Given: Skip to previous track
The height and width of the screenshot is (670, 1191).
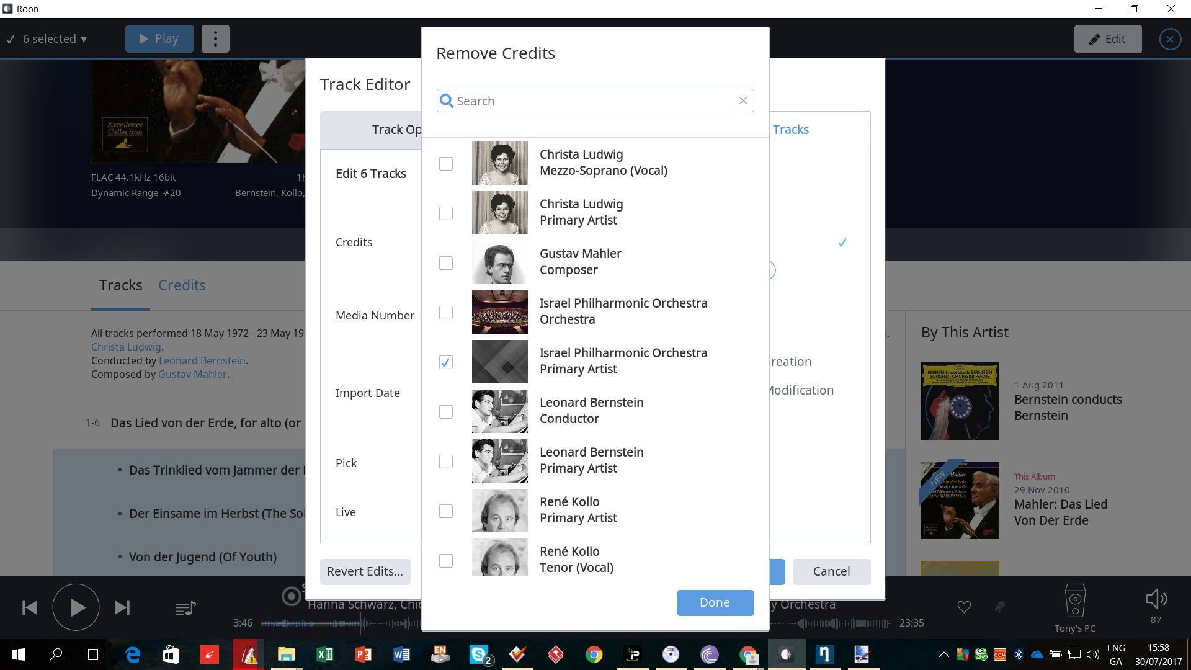Looking at the screenshot, I should [x=30, y=607].
